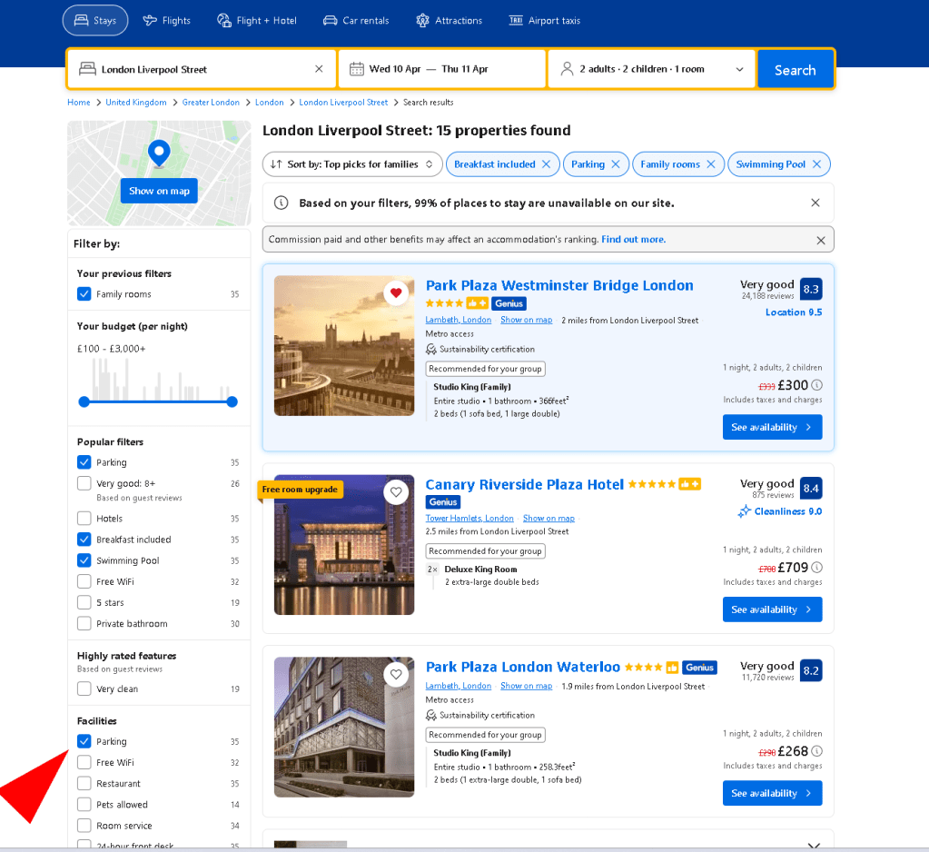Screen dimensions: 929x852
Task: Uncheck Family rooms in previous filters
Action: point(84,294)
